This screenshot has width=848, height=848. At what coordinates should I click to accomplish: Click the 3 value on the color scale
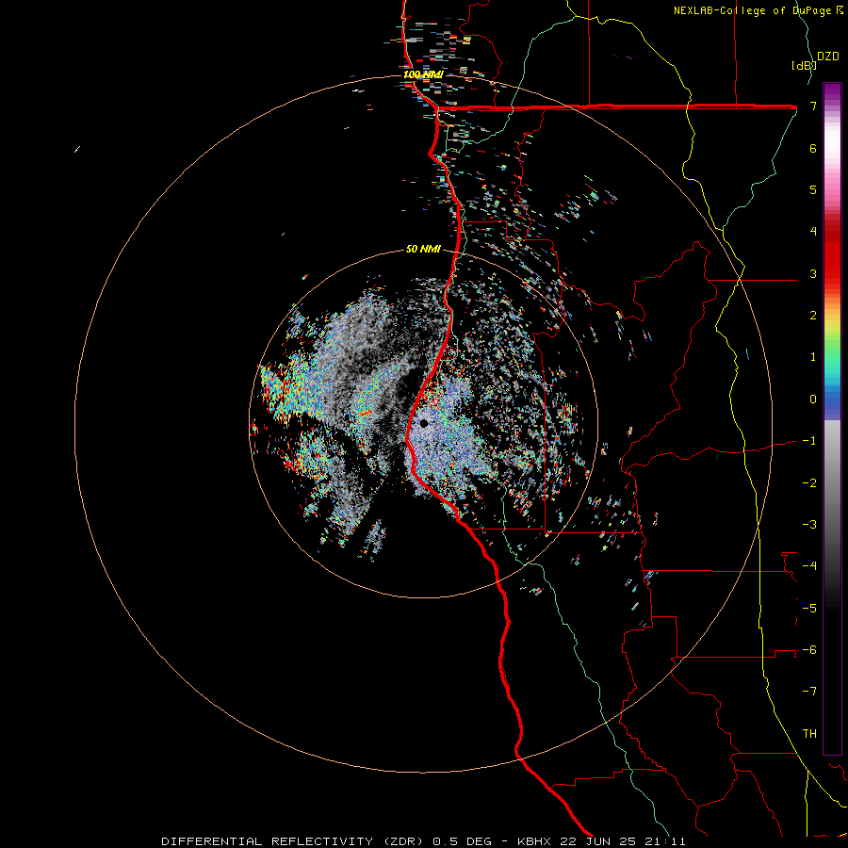coord(813,273)
